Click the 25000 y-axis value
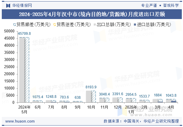 click(9, 67)
